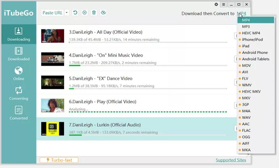Select M4A from the format list

tap(256, 111)
